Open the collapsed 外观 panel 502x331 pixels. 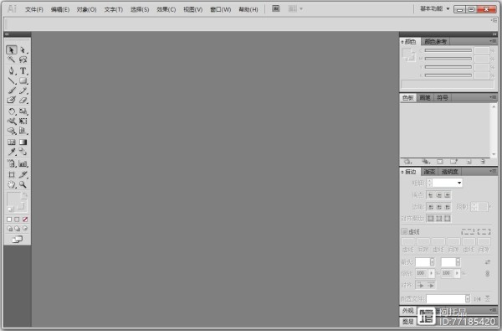click(x=408, y=311)
